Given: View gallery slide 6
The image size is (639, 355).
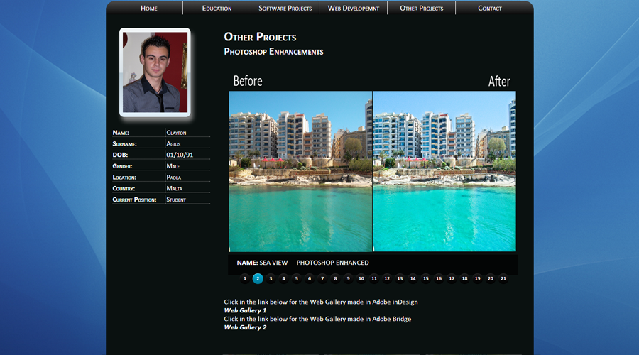Looking at the screenshot, I should click(310, 279).
